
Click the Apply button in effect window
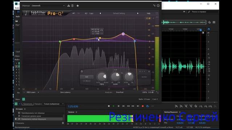pos(28,104)
